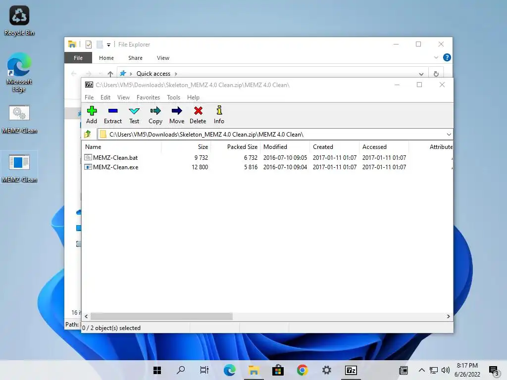Image resolution: width=507 pixels, height=380 pixels.
Task: Select the MEMZ-Clean executable on desktop
Action: tap(19, 168)
